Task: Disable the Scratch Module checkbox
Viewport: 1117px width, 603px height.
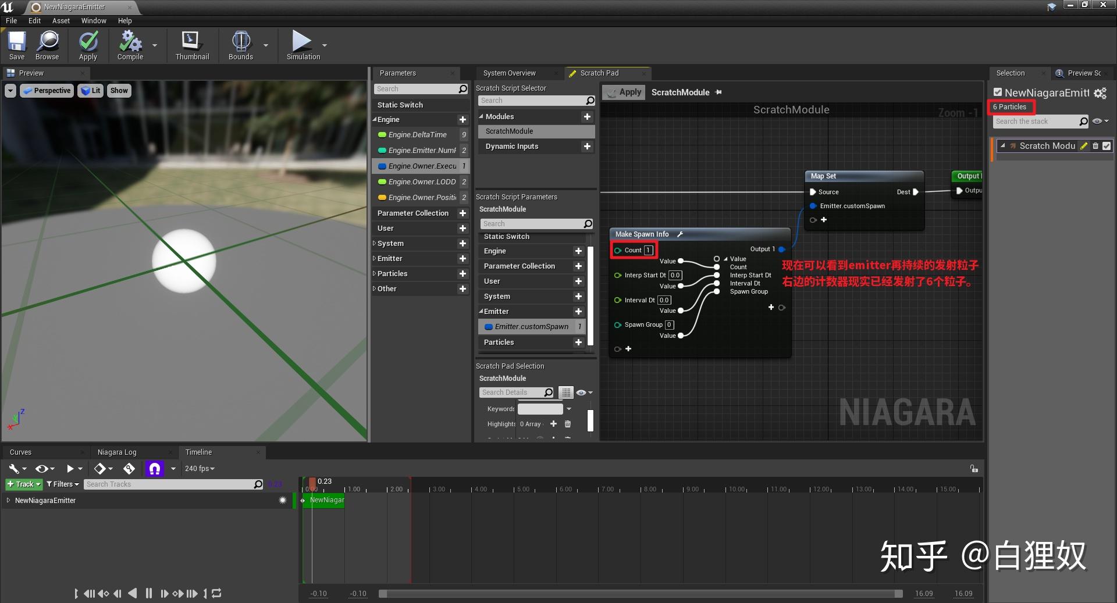Action: [1106, 146]
